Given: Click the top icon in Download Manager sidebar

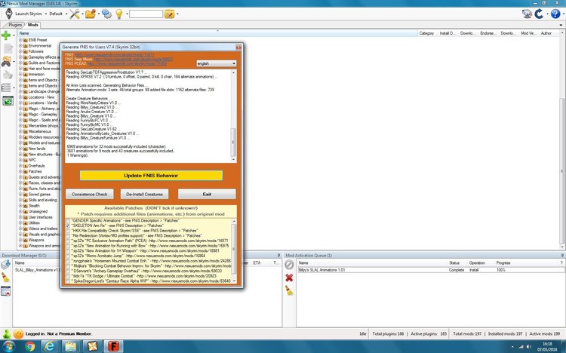Looking at the screenshot, I should coord(5,265).
